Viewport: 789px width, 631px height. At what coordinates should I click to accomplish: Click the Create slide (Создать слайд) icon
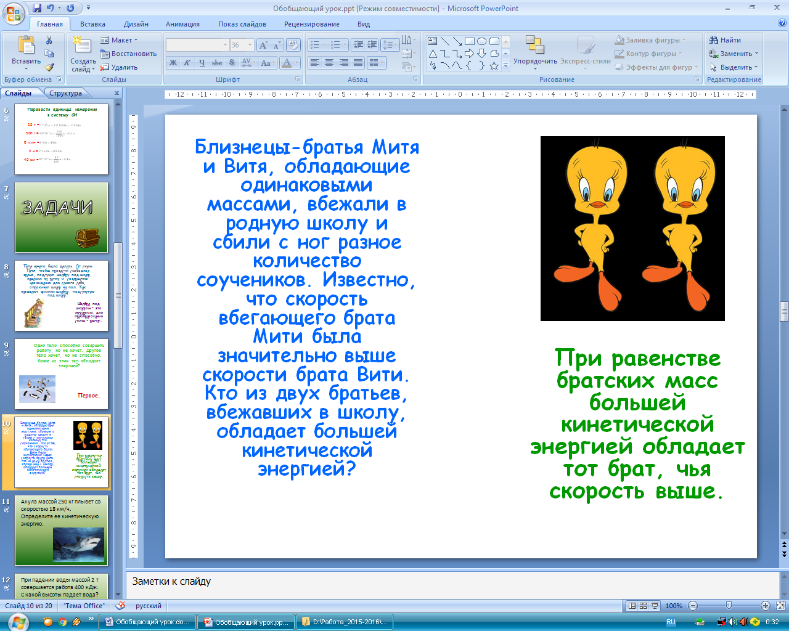(x=82, y=46)
